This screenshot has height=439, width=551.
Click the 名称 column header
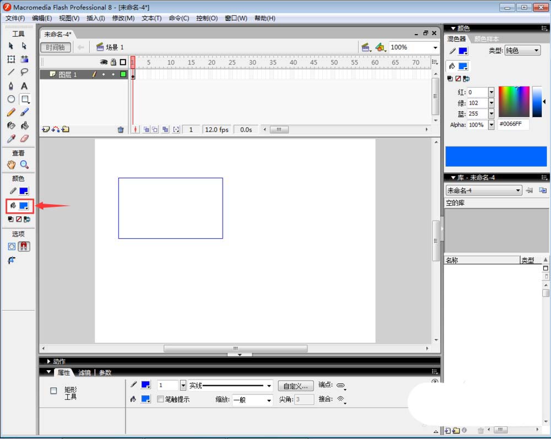(482, 260)
